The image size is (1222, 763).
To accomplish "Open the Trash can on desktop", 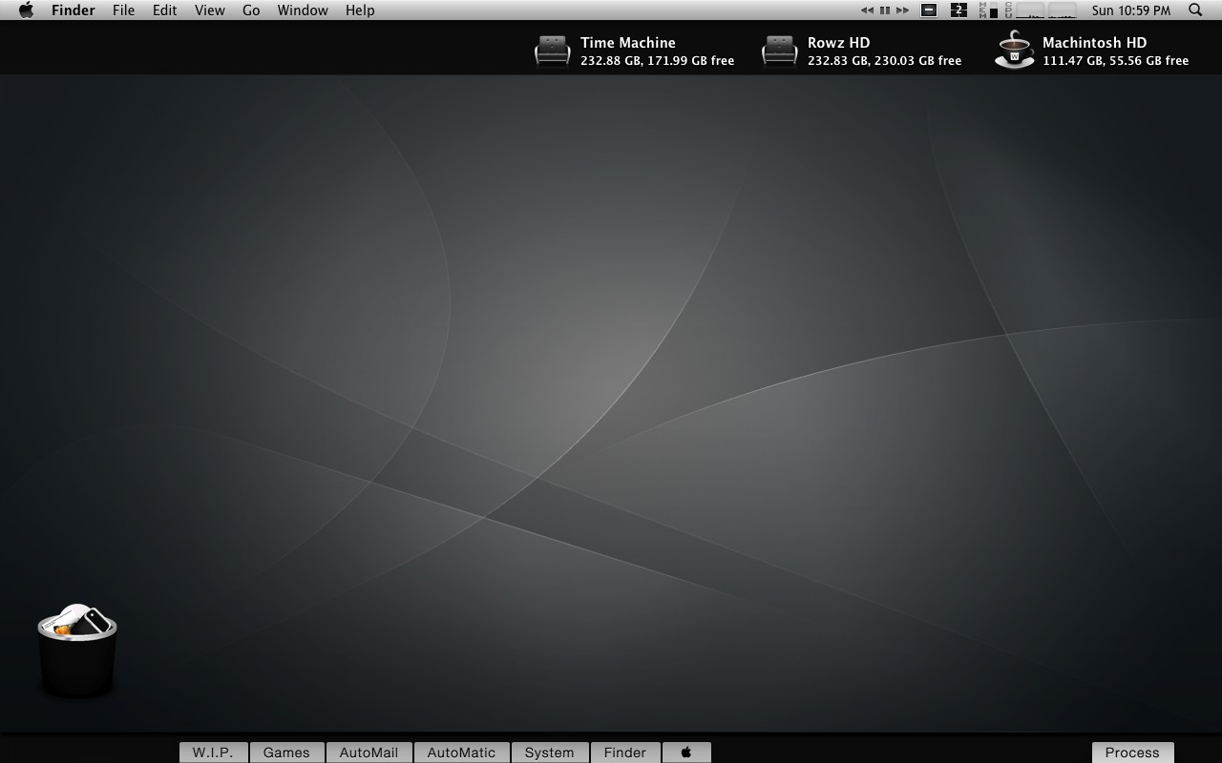I will (77, 650).
